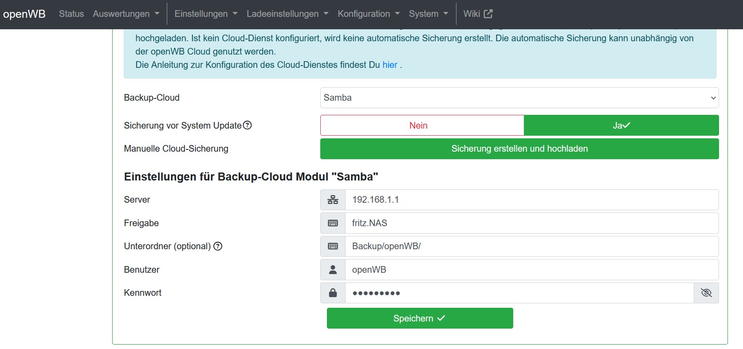The image size is (743, 349).
Task: Toggle password visibility with the eye icon
Action: point(706,293)
